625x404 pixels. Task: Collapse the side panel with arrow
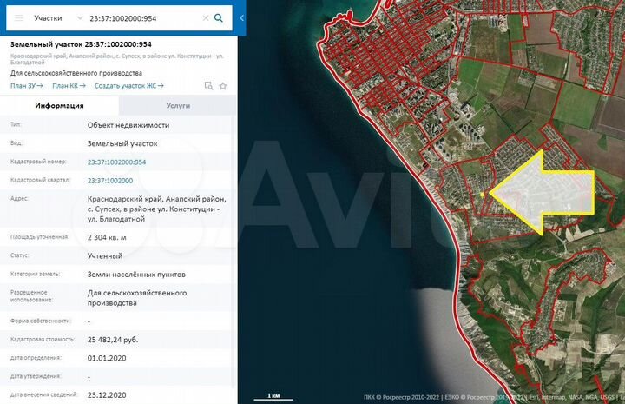[241, 18]
